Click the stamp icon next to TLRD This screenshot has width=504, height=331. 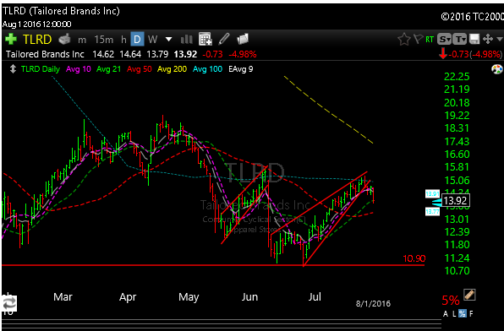tap(64, 39)
